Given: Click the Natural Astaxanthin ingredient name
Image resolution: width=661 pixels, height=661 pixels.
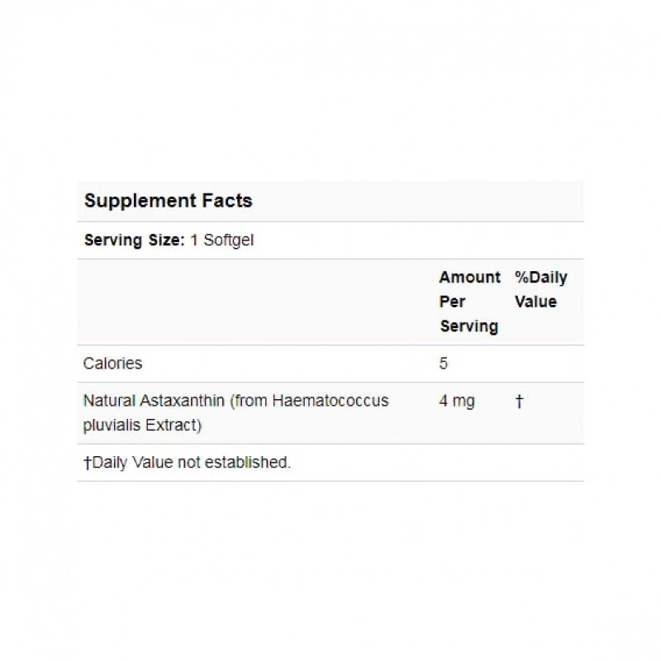Looking at the screenshot, I should (155, 401).
